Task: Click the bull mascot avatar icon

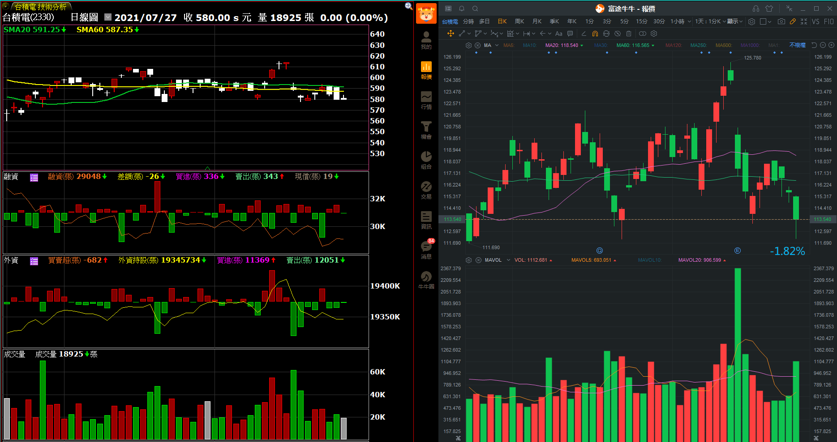Action: (x=426, y=13)
